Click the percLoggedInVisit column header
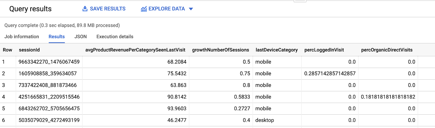435x128 pixels. click(x=324, y=50)
